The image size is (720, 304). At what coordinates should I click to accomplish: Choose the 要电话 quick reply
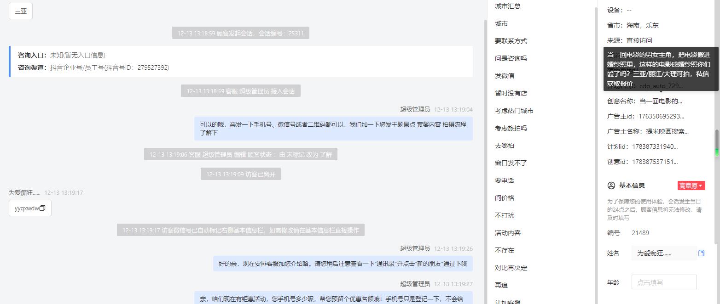[x=505, y=180]
